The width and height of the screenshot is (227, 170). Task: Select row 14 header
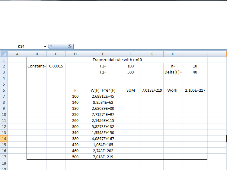[x=4, y=139]
